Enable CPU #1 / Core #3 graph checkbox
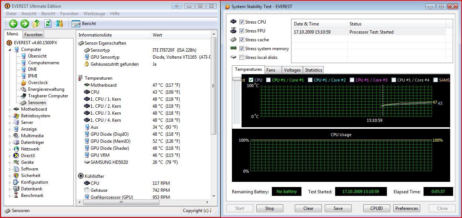 pyautogui.click(x=352, y=80)
